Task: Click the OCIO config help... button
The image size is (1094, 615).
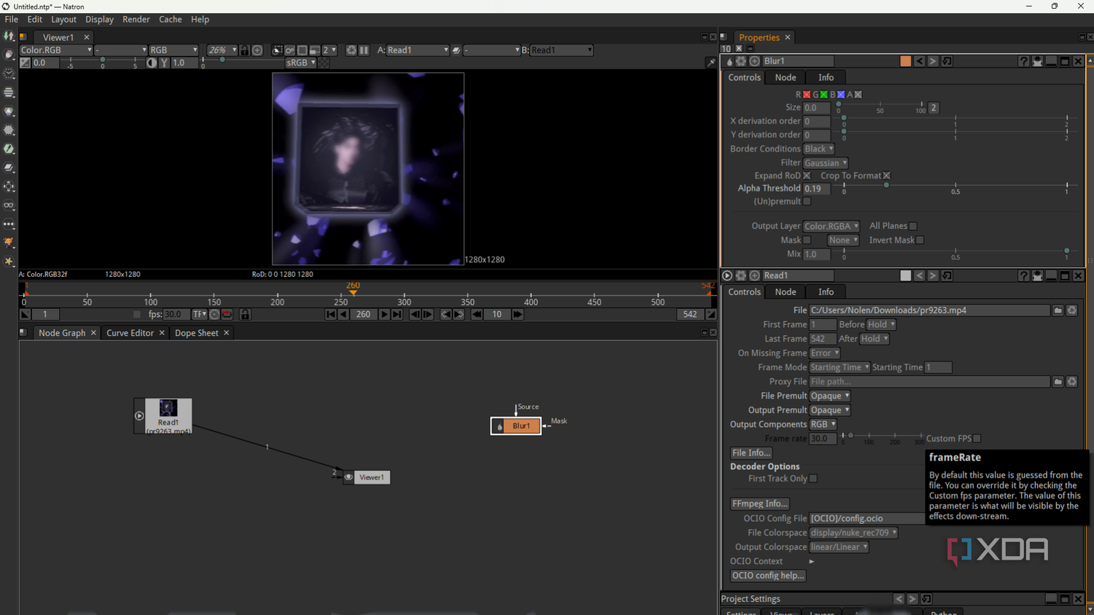Action: (768, 576)
